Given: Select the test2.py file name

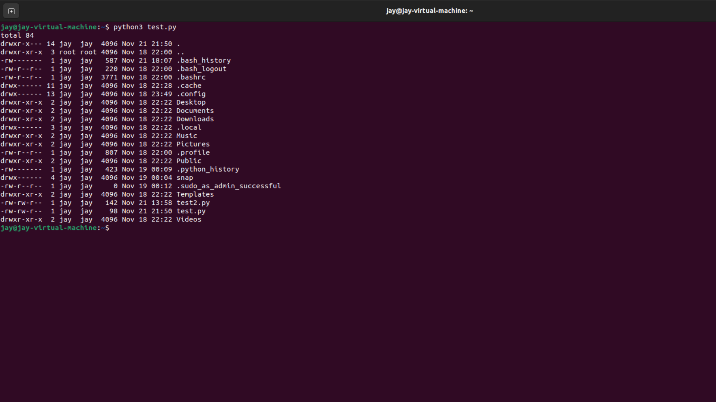Looking at the screenshot, I should 193,203.
